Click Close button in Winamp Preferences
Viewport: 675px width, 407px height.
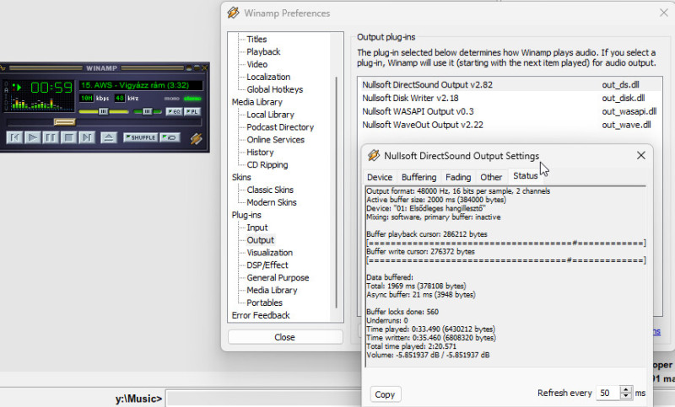point(285,337)
